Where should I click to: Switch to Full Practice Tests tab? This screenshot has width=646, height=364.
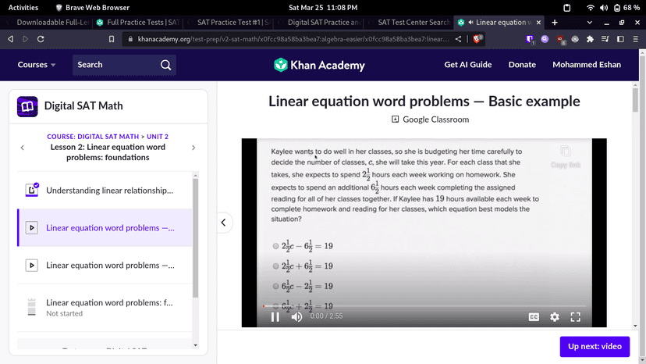point(138,23)
